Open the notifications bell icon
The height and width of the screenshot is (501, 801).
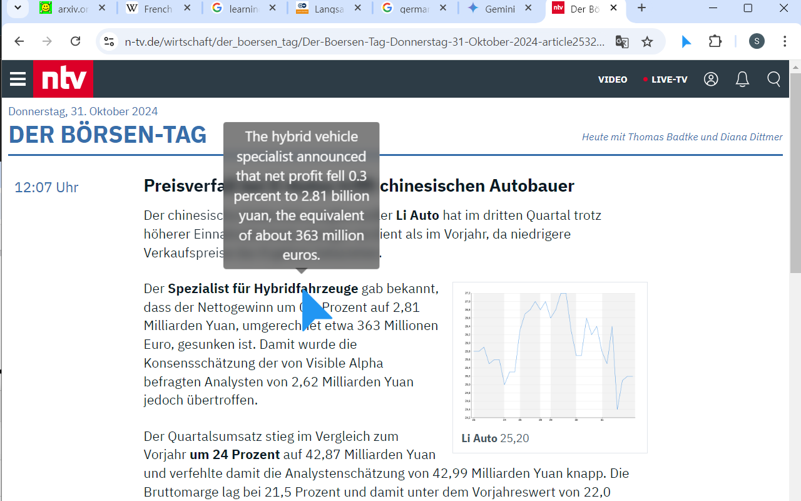[x=742, y=79]
